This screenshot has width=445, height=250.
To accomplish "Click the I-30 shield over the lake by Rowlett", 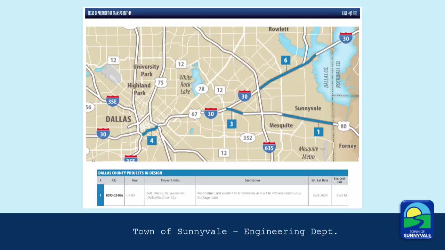I will (x=346, y=37).
